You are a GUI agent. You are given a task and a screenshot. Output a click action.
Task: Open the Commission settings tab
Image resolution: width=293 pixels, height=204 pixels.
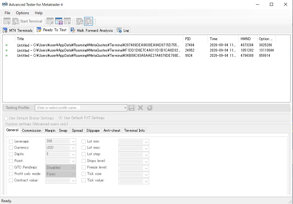click(31, 131)
